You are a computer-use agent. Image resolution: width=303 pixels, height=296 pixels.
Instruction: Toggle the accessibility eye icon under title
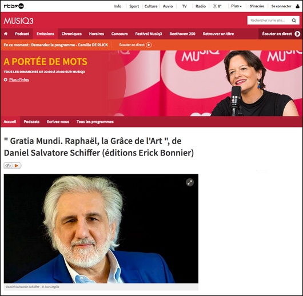pos(8,166)
